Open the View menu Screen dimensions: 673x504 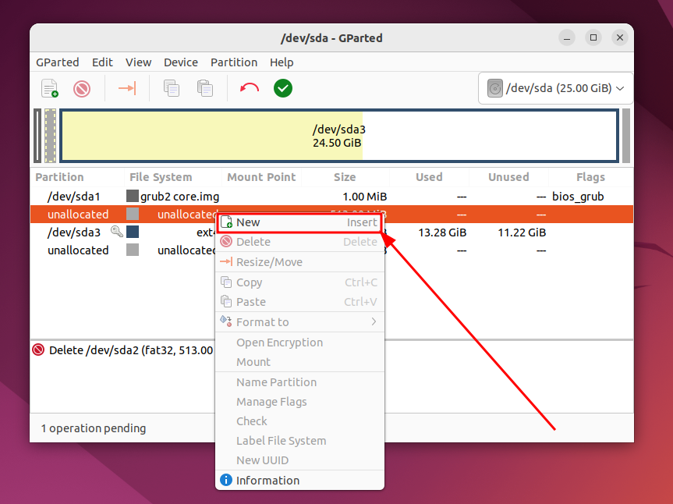pyautogui.click(x=138, y=62)
